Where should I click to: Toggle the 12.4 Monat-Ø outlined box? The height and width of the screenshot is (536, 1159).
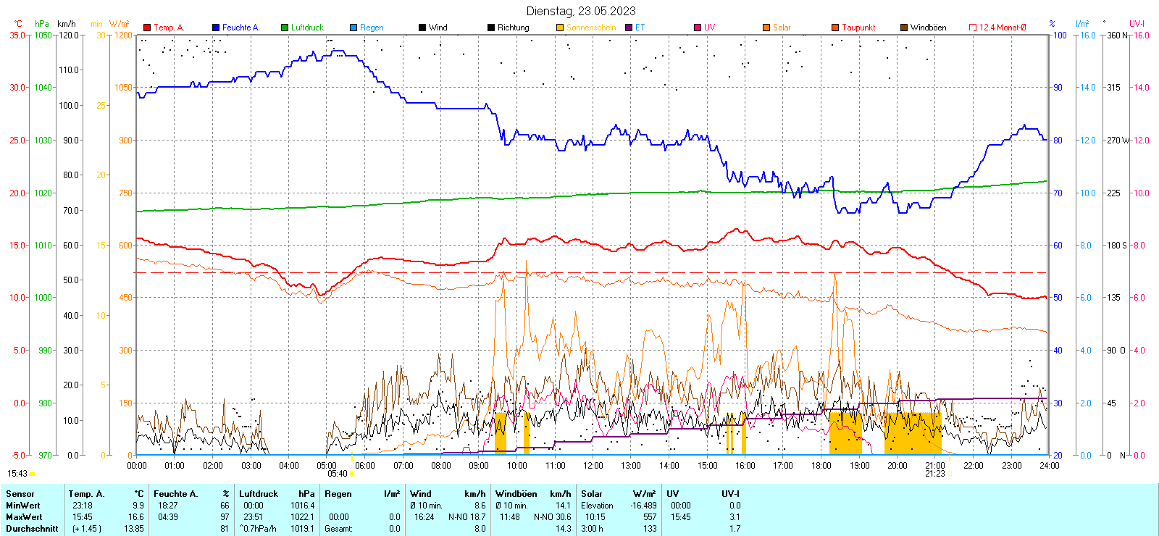click(x=973, y=28)
